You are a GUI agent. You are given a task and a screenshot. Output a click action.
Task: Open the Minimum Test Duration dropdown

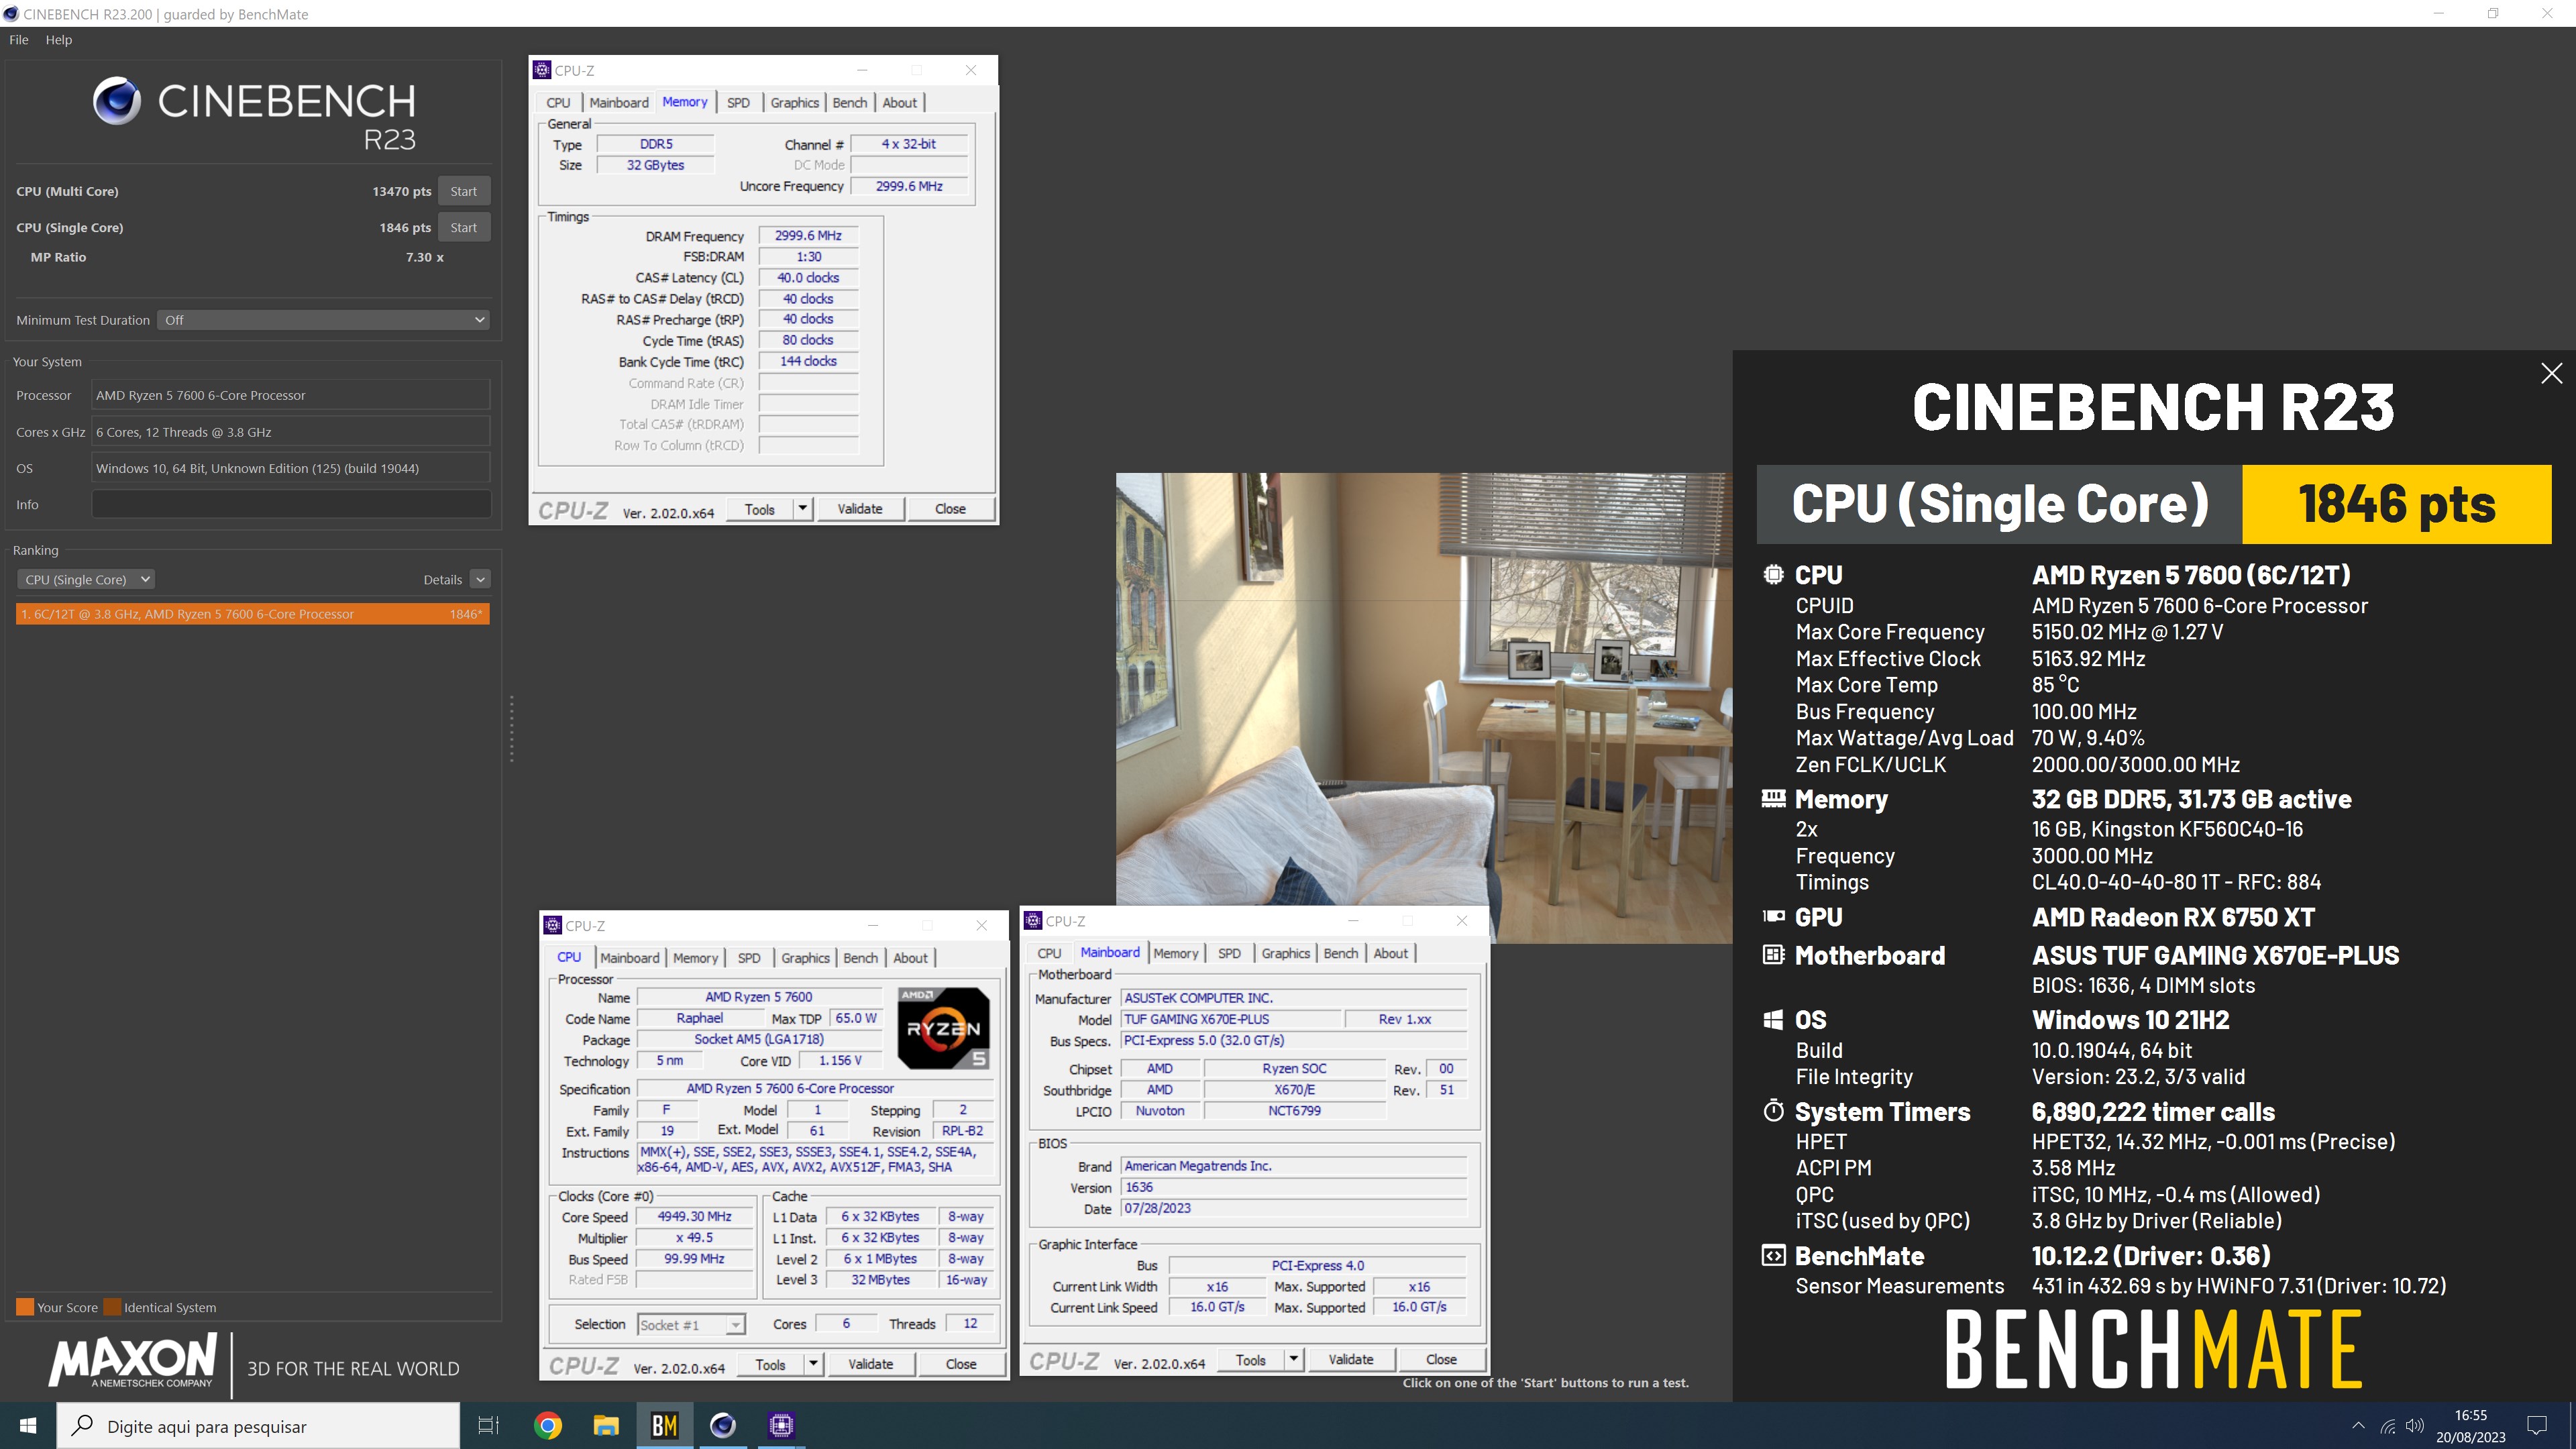pyautogui.click(x=324, y=320)
